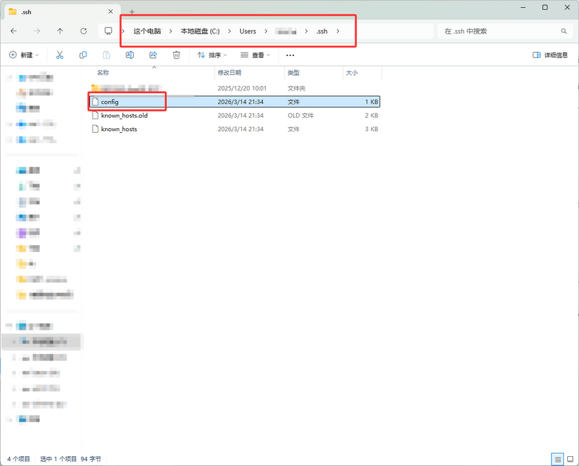Refresh the current folder view
This screenshot has height=466, width=579.
83,31
